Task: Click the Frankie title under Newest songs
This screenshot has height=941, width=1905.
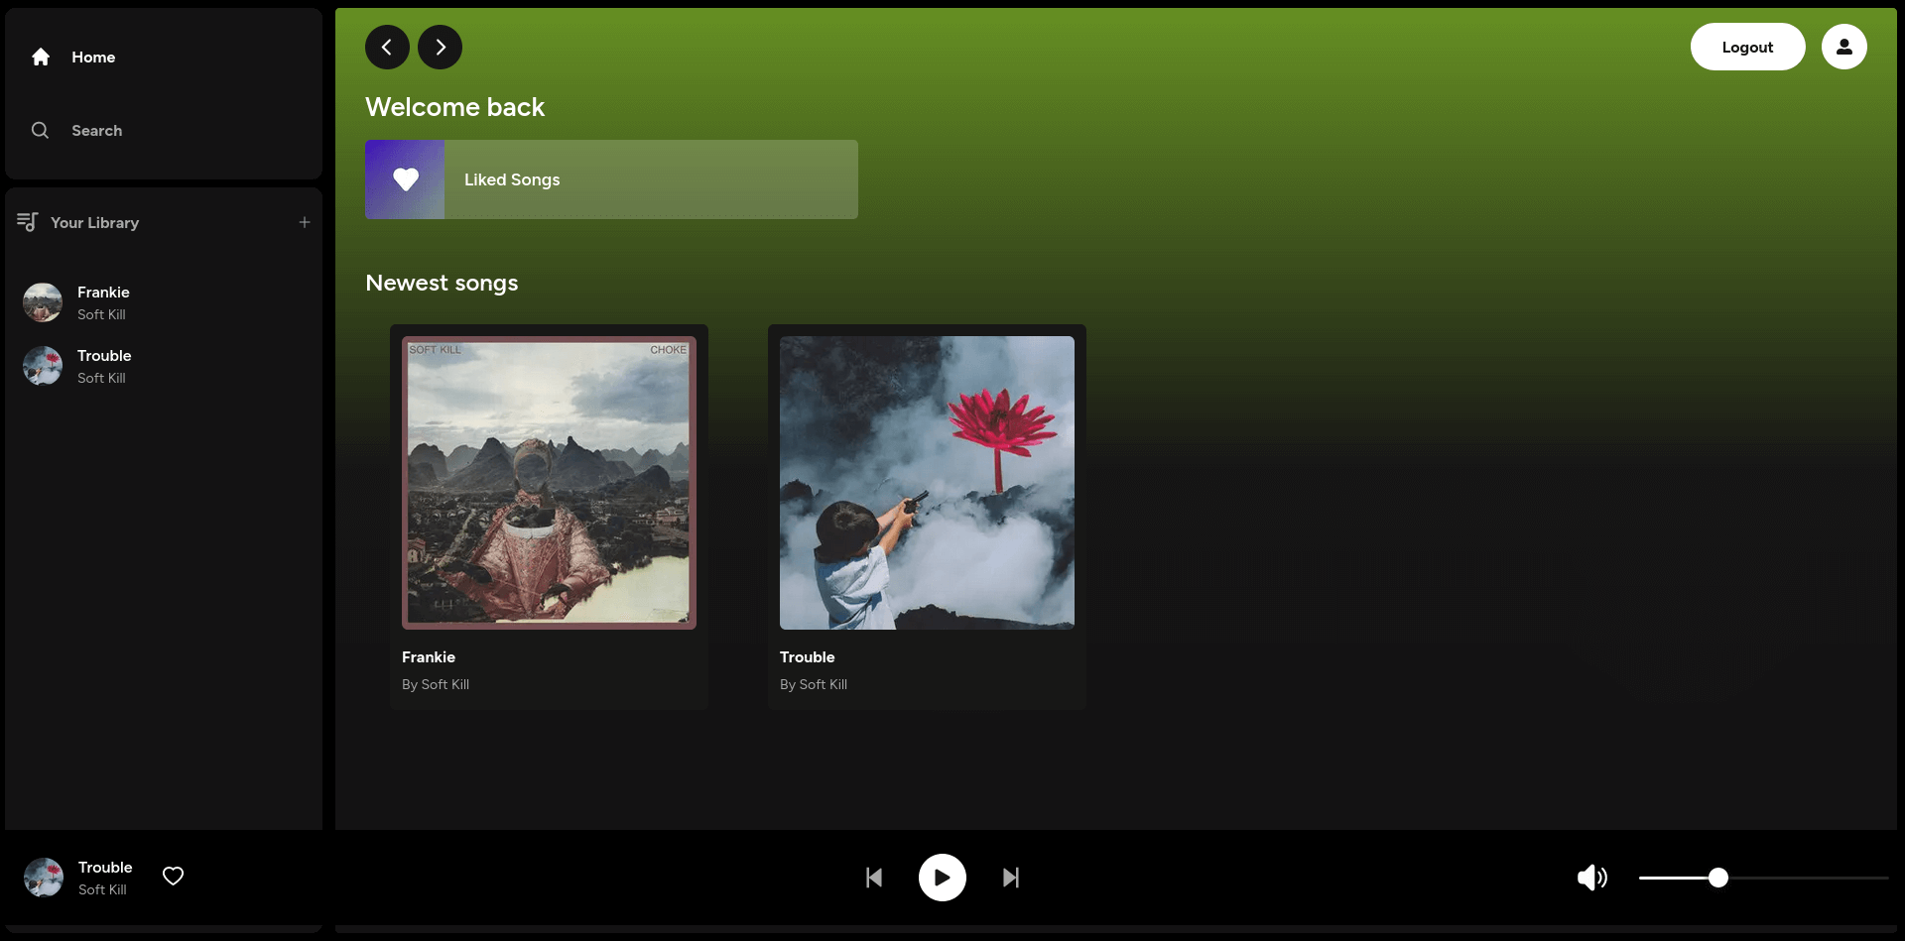Action: [x=429, y=657]
